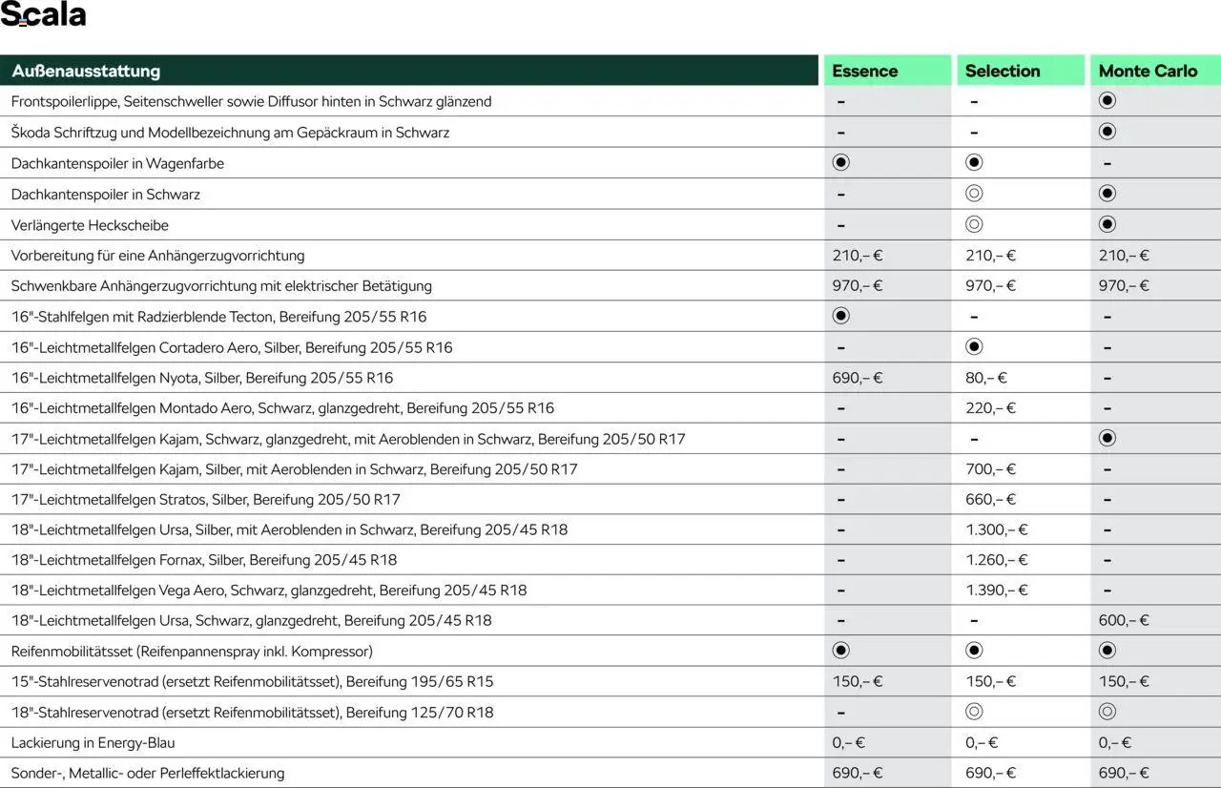Click Essence filled marker for 16" Stahlfelgen Tecton
Image resolution: width=1221 pixels, height=788 pixels.
pyautogui.click(x=840, y=316)
